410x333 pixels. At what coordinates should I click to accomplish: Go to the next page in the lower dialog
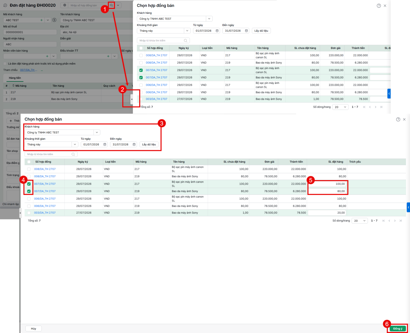(x=395, y=221)
